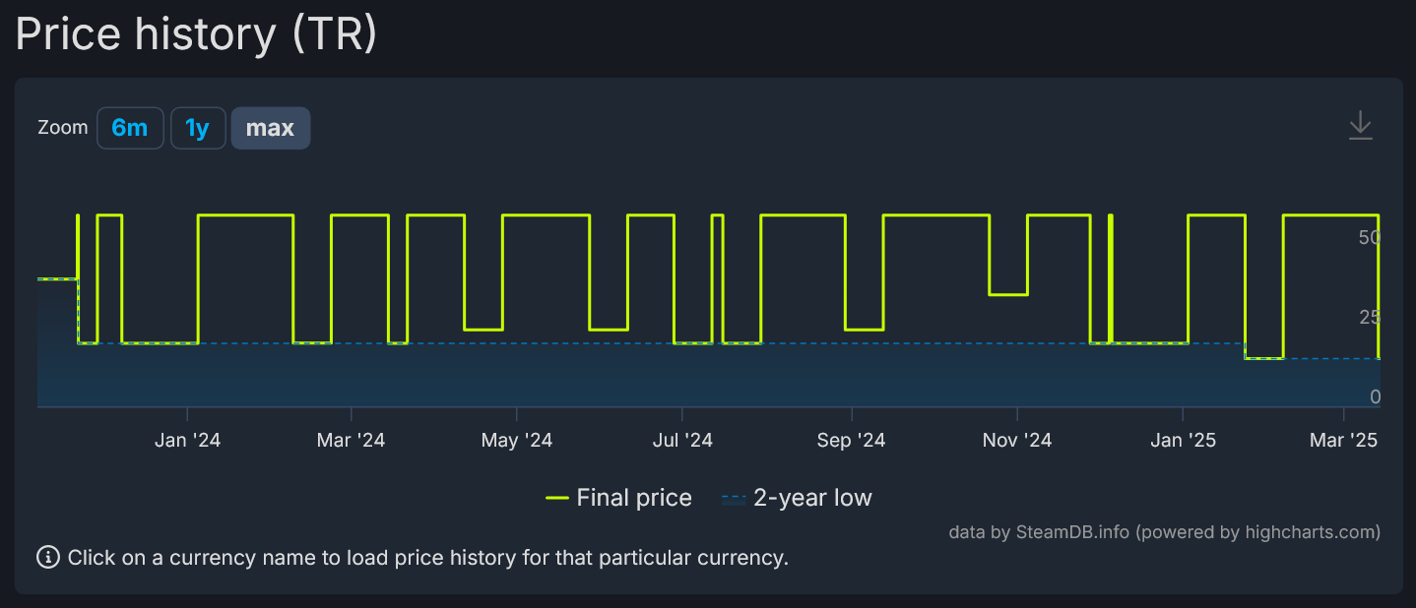Click the Mar '25 axis label
Viewport: 1416px width, 608px height.
tap(1343, 440)
